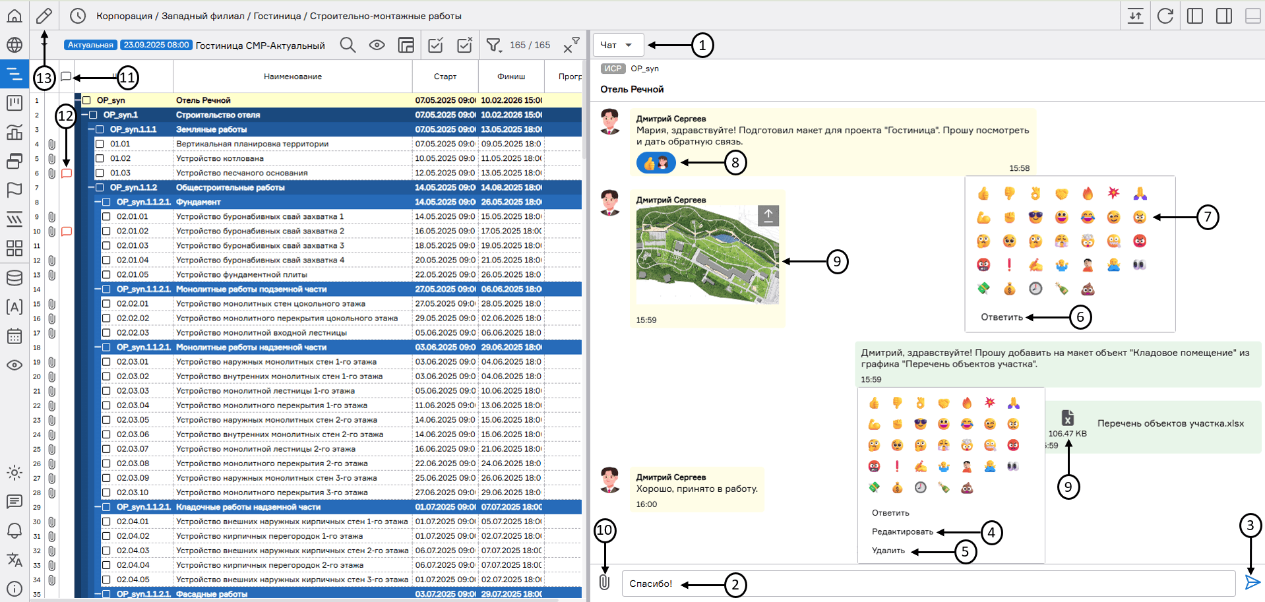This screenshot has width=1265, height=602.
Task: Open the globe icon in left sidebar
Action: tap(15, 45)
